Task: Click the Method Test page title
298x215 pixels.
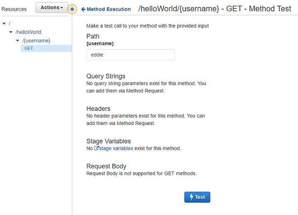Action: pos(215,9)
